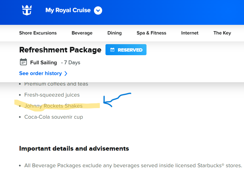Click the Full Sailing label
The height and width of the screenshot is (181, 244).
point(44,63)
